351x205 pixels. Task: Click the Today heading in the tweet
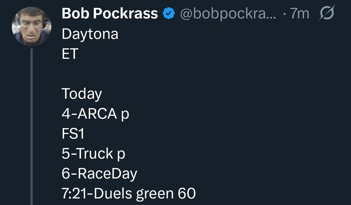click(x=82, y=94)
